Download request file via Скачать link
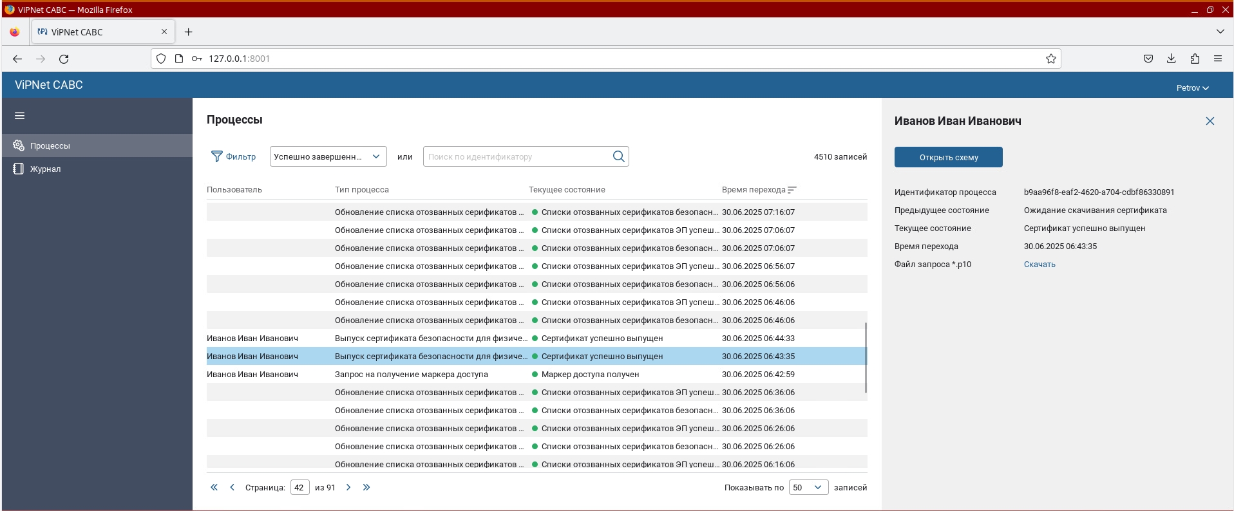Image resolution: width=1234 pixels, height=511 pixels. click(x=1039, y=265)
